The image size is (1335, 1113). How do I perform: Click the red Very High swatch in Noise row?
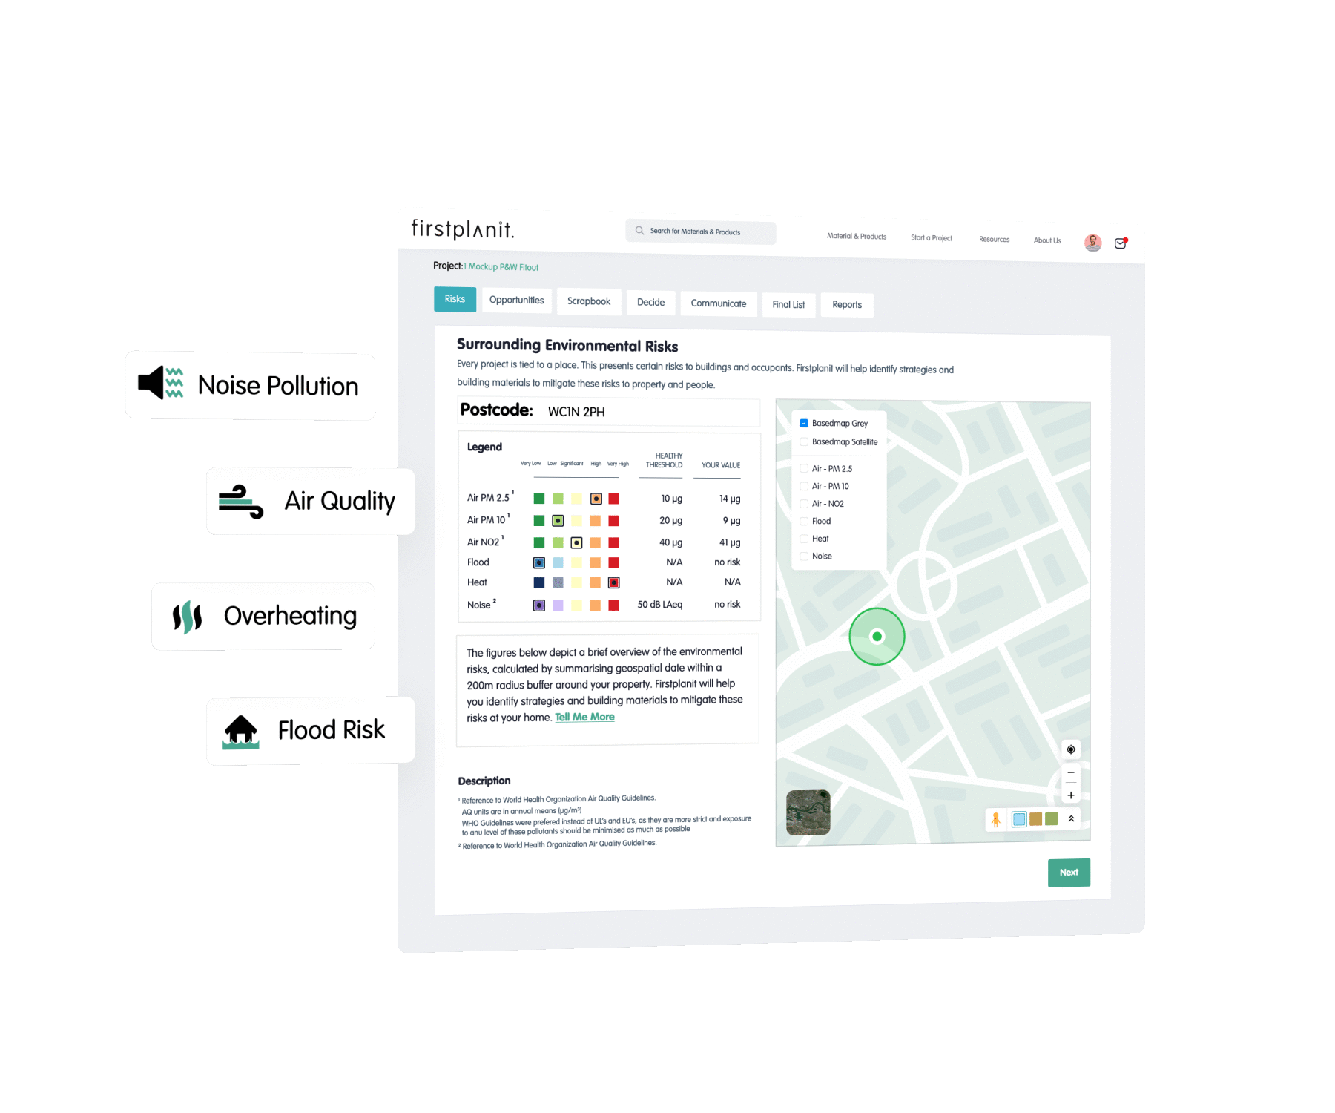click(614, 605)
